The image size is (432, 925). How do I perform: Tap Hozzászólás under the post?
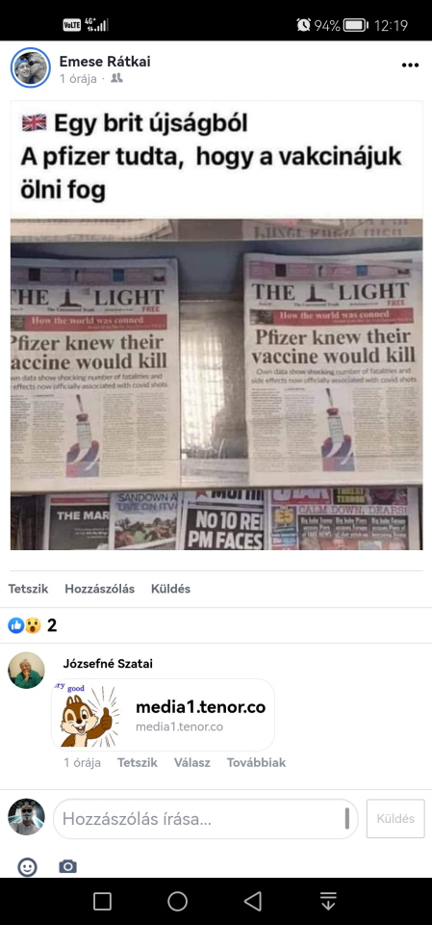[x=100, y=589]
